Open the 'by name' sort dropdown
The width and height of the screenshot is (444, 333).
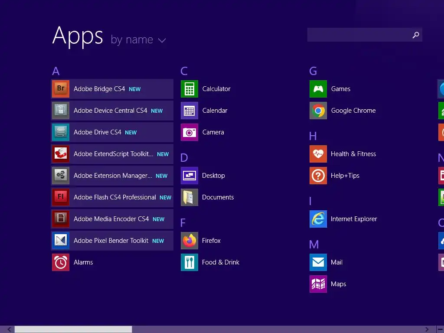138,39
